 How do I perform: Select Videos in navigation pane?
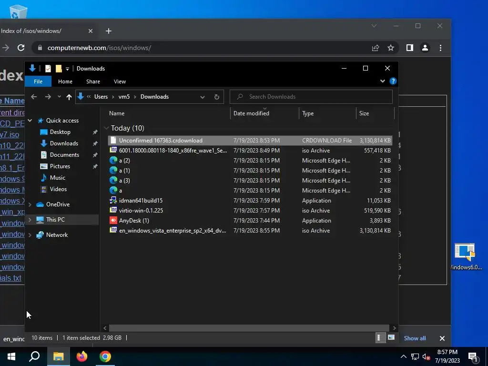point(58,189)
